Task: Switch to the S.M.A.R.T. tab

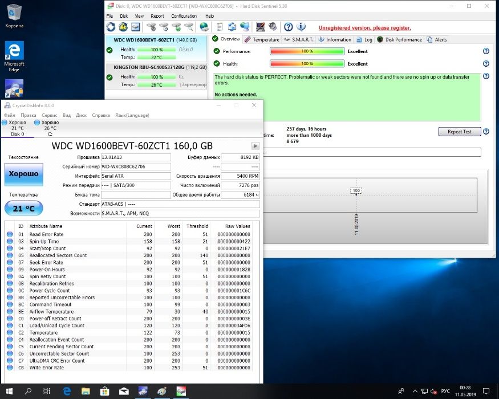Action: point(299,39)
